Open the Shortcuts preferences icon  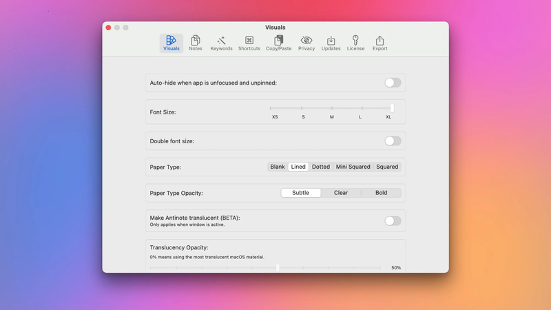(249, 43)
